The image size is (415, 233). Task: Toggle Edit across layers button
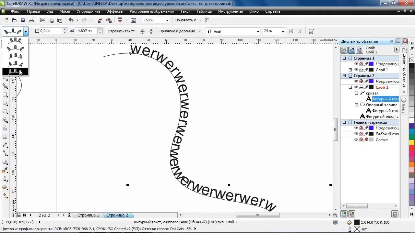click(x=352, y=50)
